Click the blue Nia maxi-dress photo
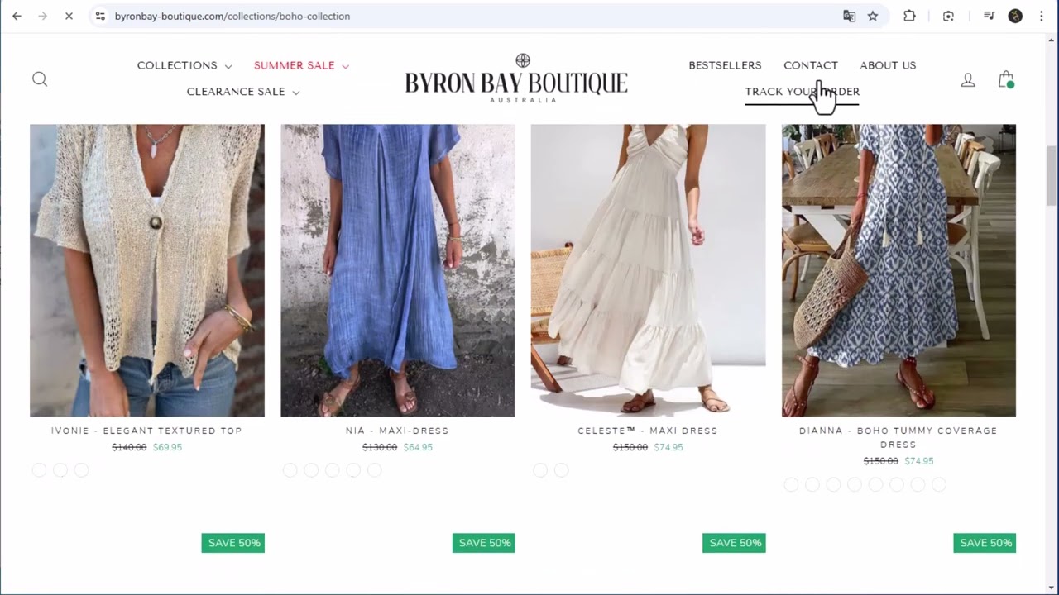 (397, 270)
